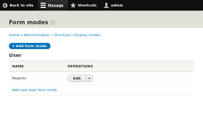Screen dimensions: 203x120
Task: Open the Administration breadcrumb link
Action: click(37, 35)
